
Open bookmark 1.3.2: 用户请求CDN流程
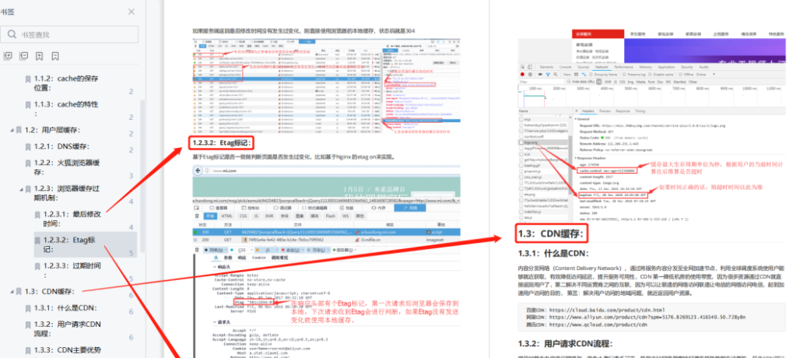68,329
